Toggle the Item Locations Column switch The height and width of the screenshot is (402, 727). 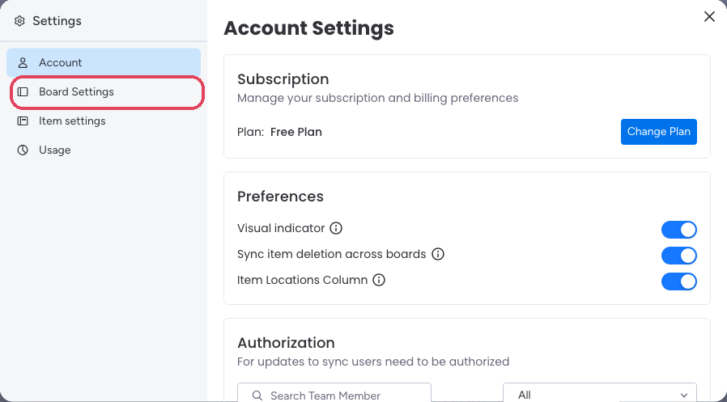[x=678, y=281]
